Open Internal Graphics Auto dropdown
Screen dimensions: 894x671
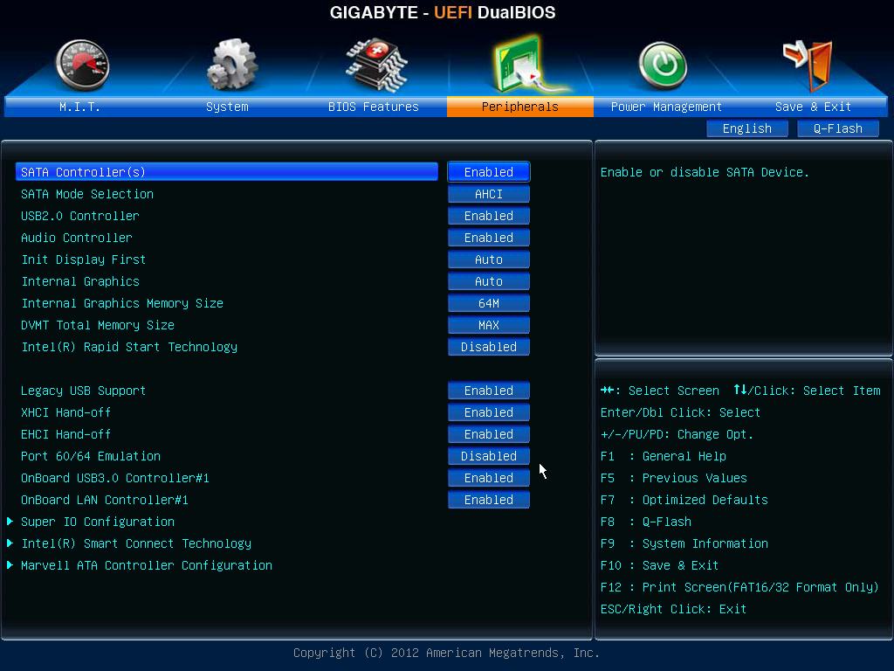pos(489,281)
